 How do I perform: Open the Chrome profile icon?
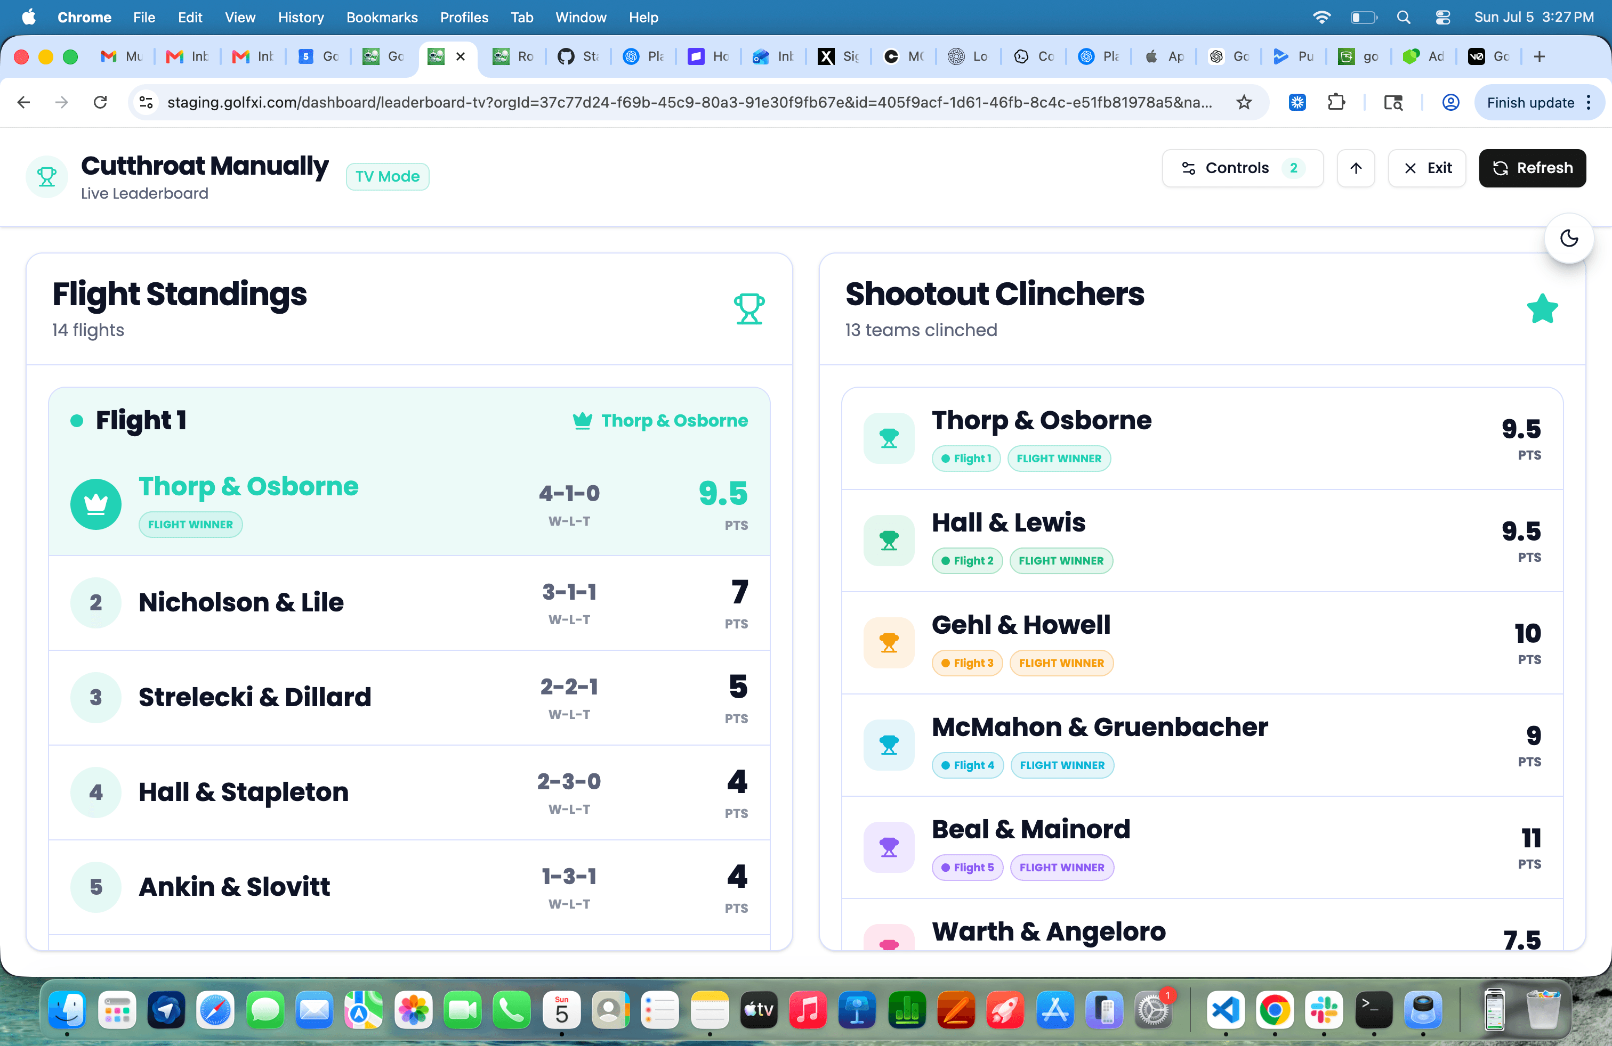click(x=1450, y=102)
